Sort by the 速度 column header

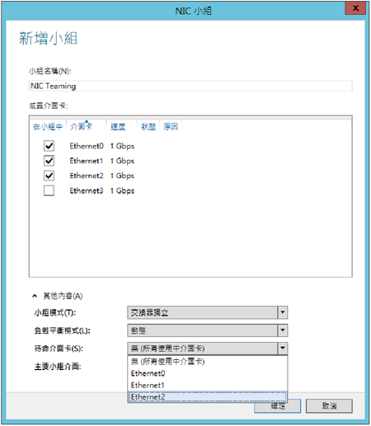point(118,127)
